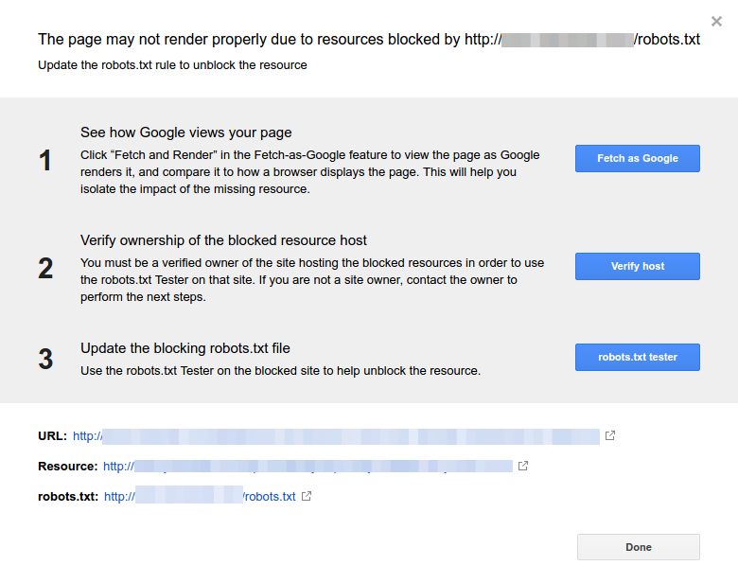This screenshot has height=583, width=738.
Task: Click the step number 3
Action: [x=45, y=359]
